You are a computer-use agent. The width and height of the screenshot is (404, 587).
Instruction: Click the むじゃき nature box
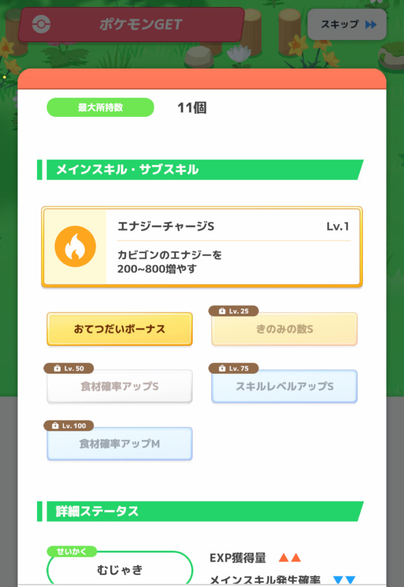click(120, 570)
